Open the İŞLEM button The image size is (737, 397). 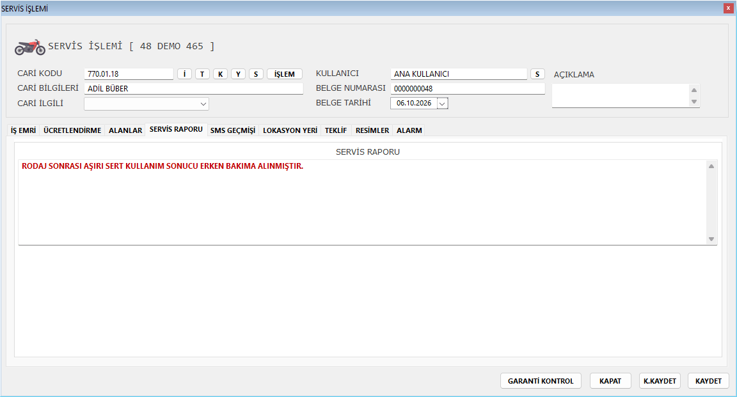coord(284,74)
